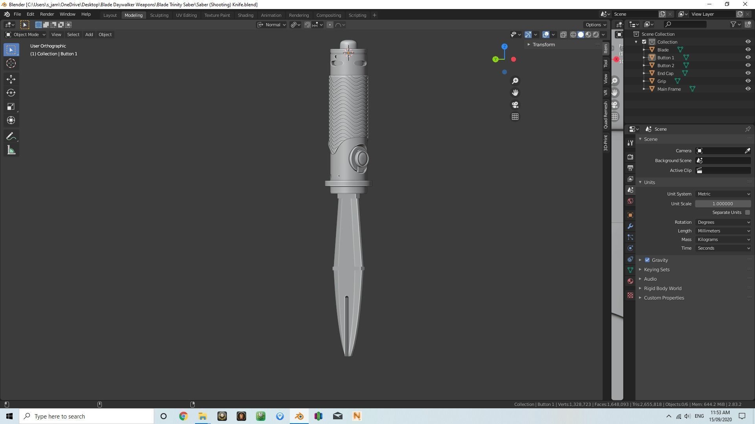
Task: Select the Transform tool
Action: pyautogui.click(x=11, y=121)
